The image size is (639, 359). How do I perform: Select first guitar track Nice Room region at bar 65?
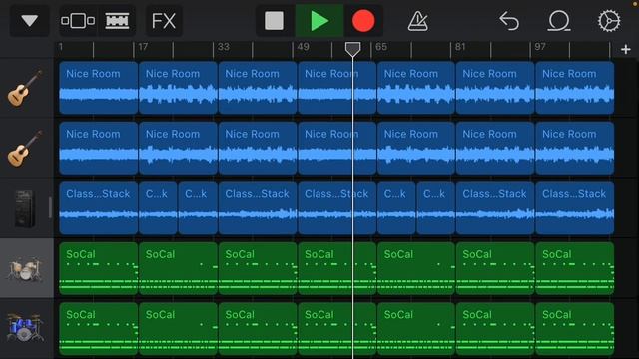(x=415, y=88)
